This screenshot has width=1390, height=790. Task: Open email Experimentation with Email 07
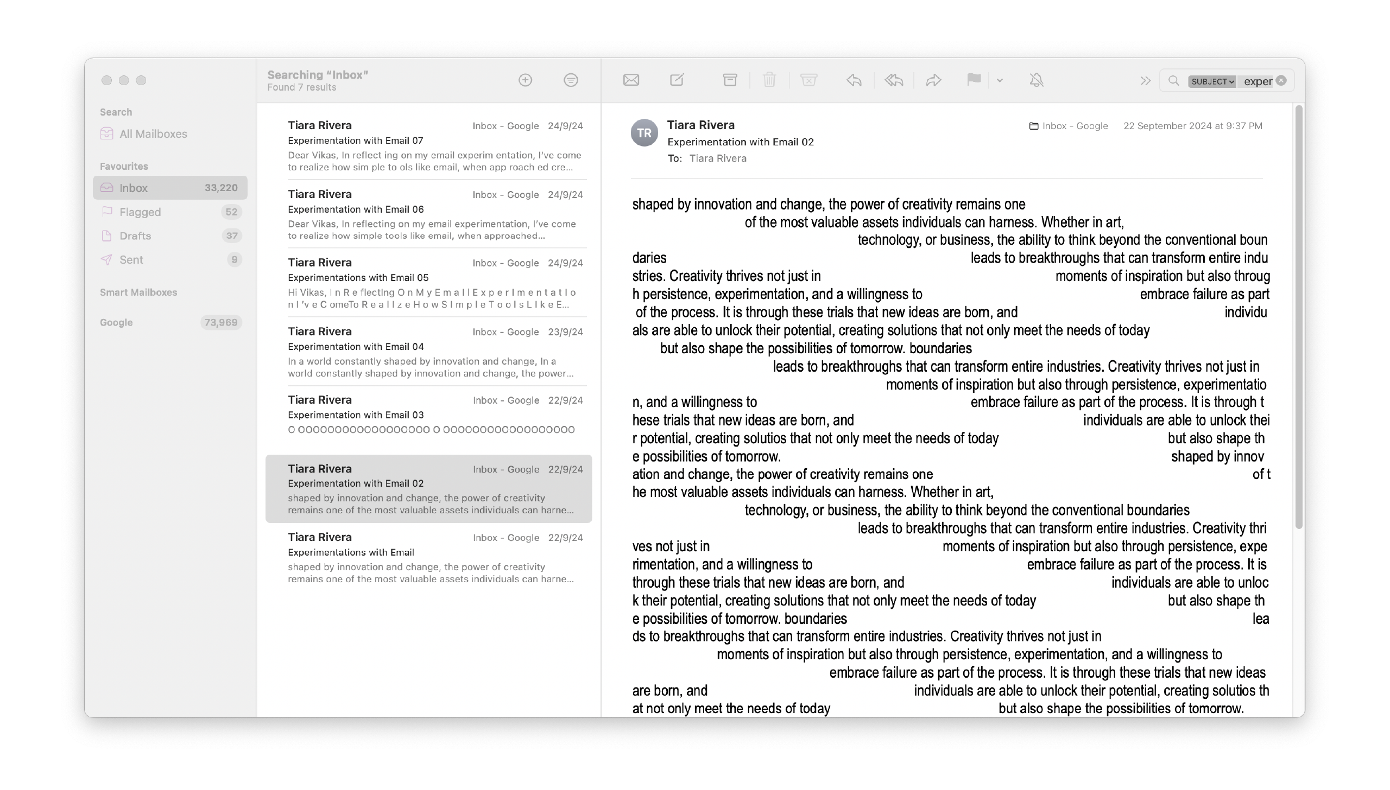click(x=428, y=145)
